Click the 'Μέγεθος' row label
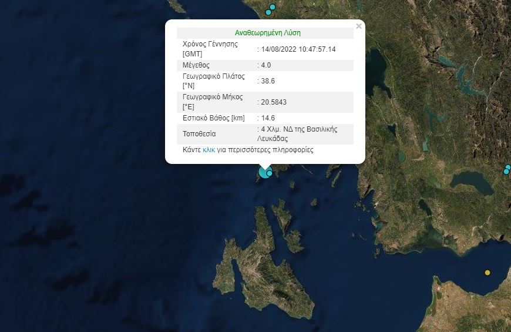This screenshot has width=511, height=332. click(196, 65)
